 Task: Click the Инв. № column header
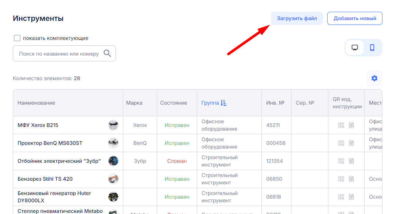[x=275, y=103]
